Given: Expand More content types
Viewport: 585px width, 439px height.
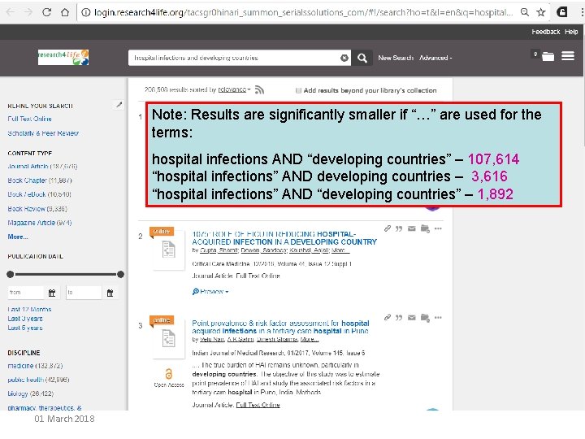Looking at the screenshot, I should (18, 237).
